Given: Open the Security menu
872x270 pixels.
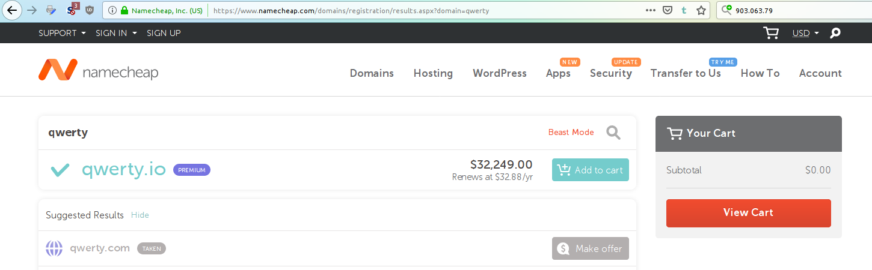Looking at the screenshot, I should pos(611,73).
